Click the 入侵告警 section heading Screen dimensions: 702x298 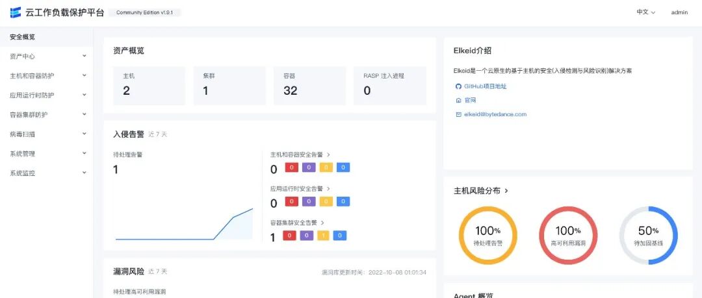[x=129, y=134]
